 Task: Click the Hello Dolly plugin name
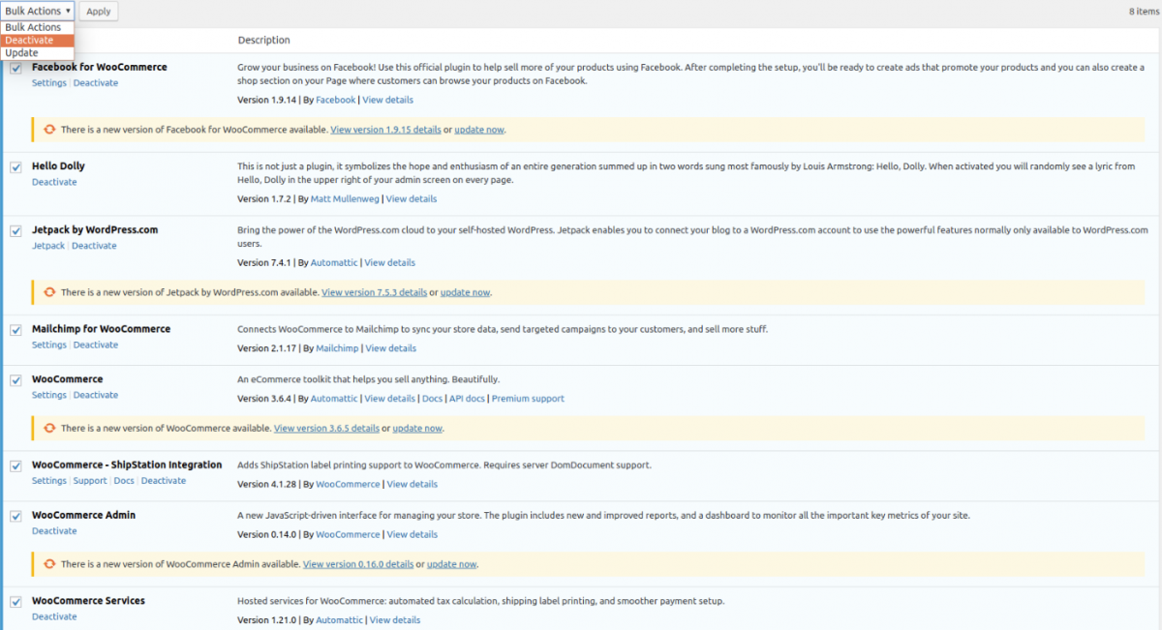coord(58,166)
